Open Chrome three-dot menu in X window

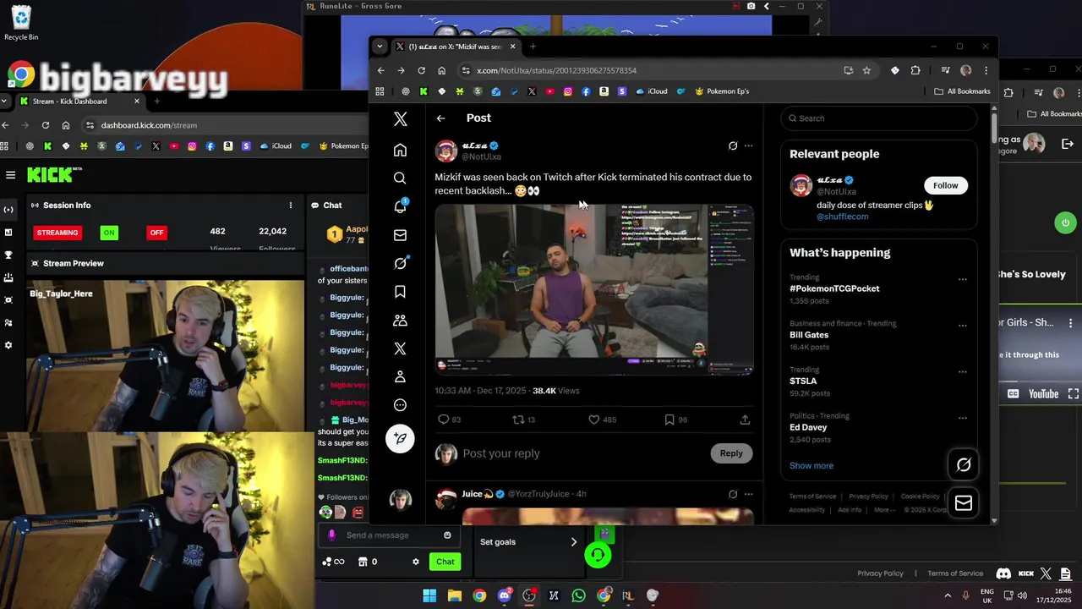(986, 70)
